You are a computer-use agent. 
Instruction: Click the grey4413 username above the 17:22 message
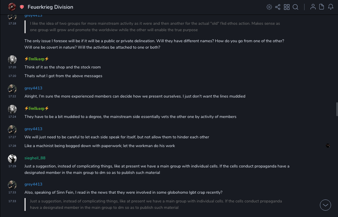click(33, 88)
